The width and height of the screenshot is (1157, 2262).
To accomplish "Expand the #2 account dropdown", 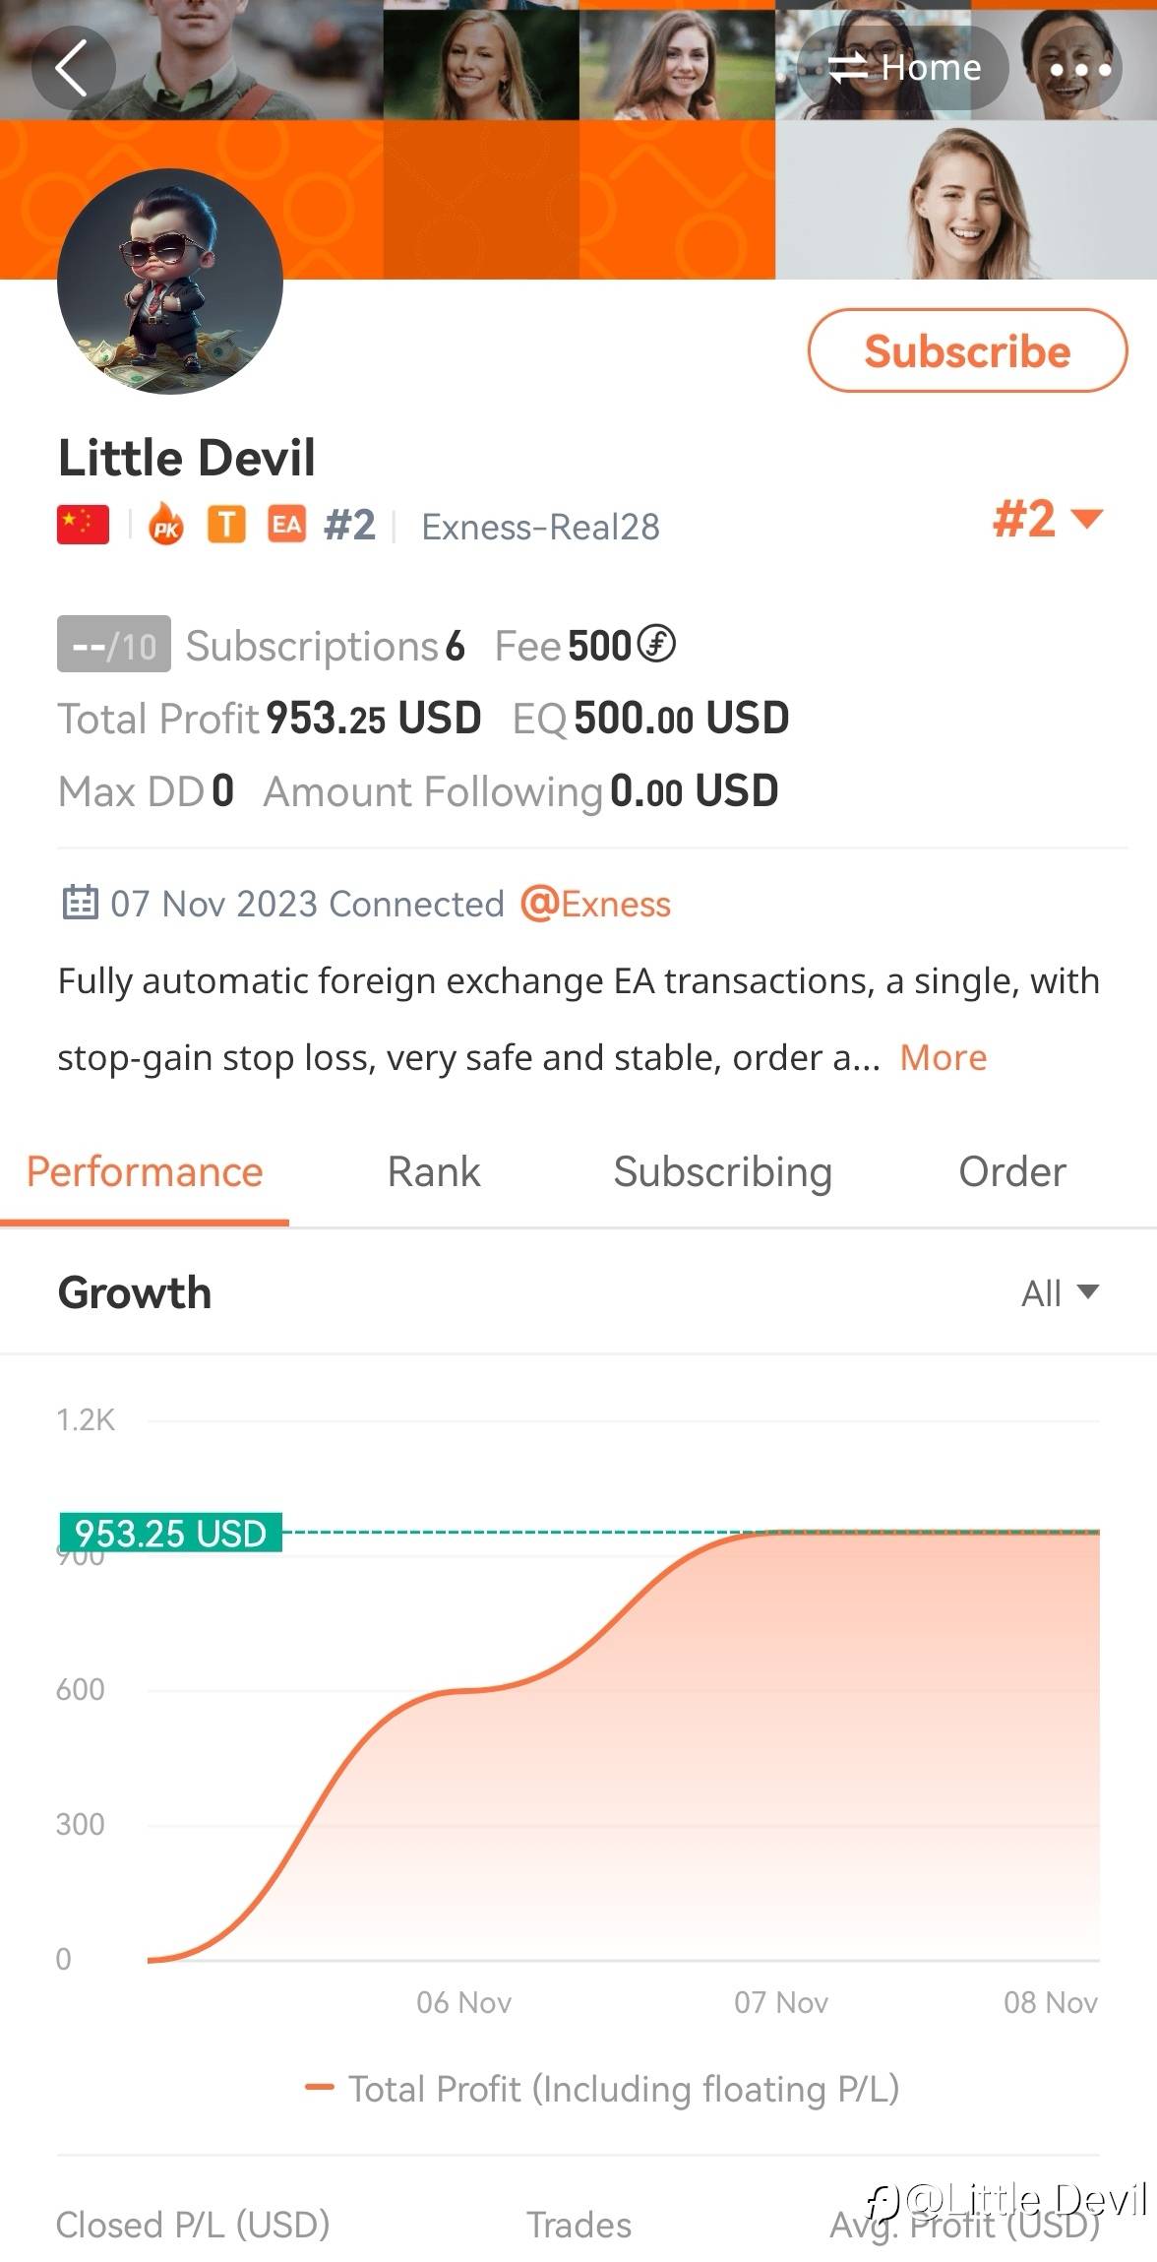I will [1047, 519].
